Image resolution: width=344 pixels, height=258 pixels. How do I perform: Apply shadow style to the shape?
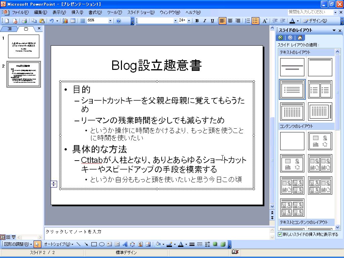click(x=215, y=244)
